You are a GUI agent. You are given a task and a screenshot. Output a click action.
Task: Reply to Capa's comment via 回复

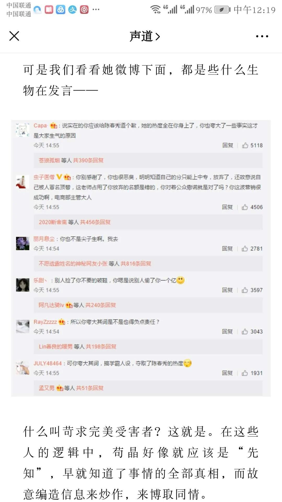click(x=228, y=145)
